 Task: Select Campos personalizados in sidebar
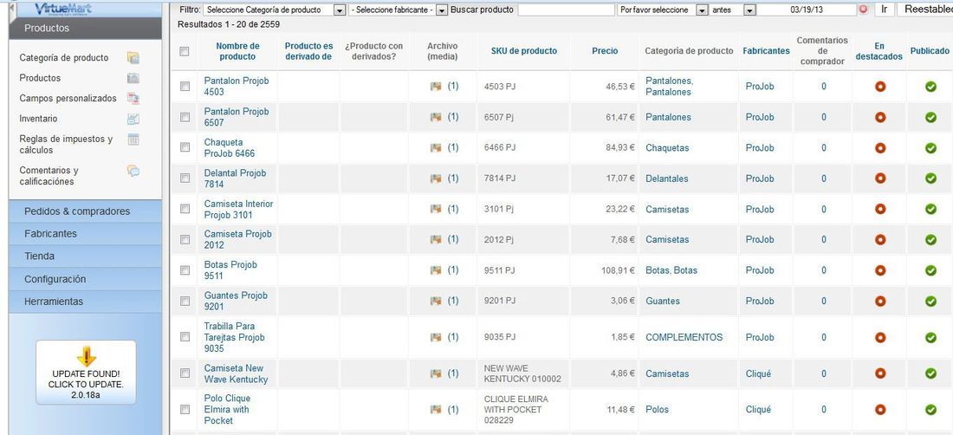68,98
